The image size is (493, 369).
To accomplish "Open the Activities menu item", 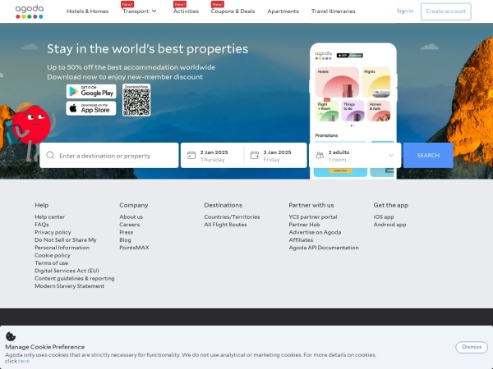I will click(x=186, y=11).
